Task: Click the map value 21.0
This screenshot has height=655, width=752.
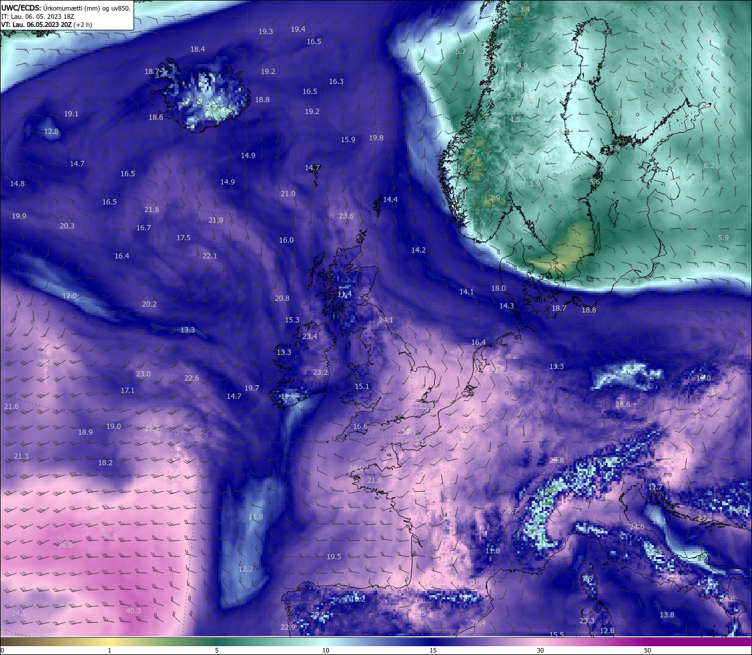Action: click(288, 194)
